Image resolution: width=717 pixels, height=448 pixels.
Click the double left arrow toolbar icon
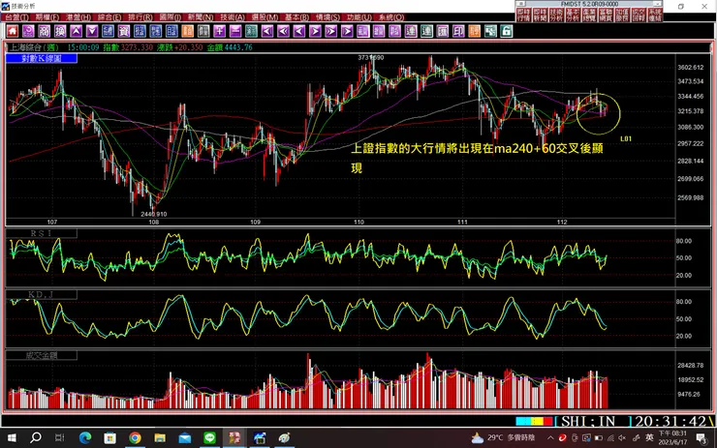point(283,31)
